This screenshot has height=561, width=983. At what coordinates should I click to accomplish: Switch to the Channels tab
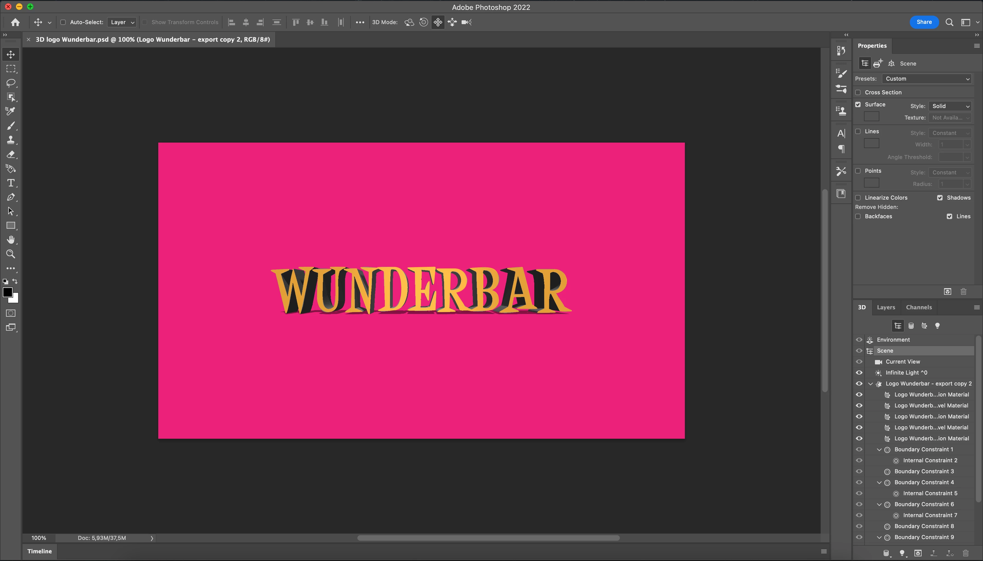[x=919, y=307]
